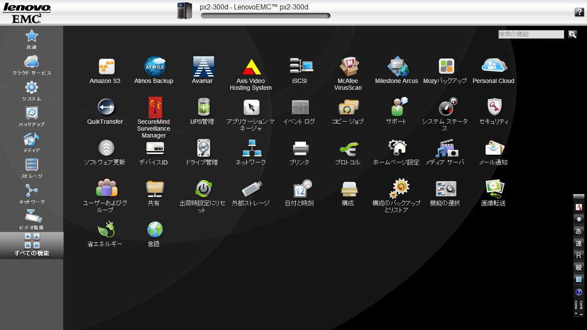This screenshot has height=330, width=587.
Task: Click the Lenovo EMC logo
Action: [26, 12]
